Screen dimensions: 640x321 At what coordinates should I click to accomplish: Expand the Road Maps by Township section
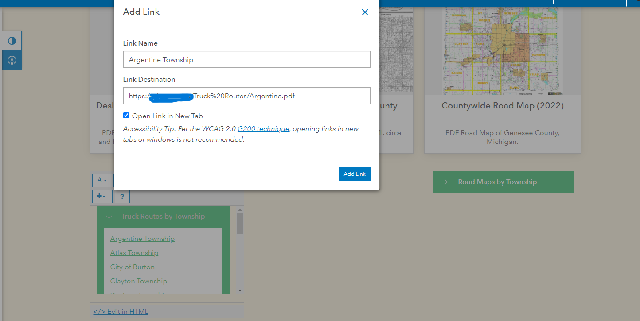click(446, 182)
